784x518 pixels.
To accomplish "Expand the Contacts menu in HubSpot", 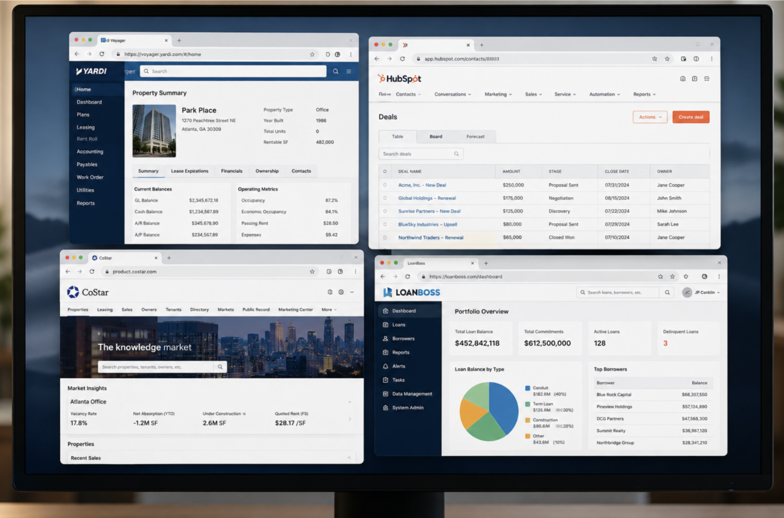I will tap(408, 94).
